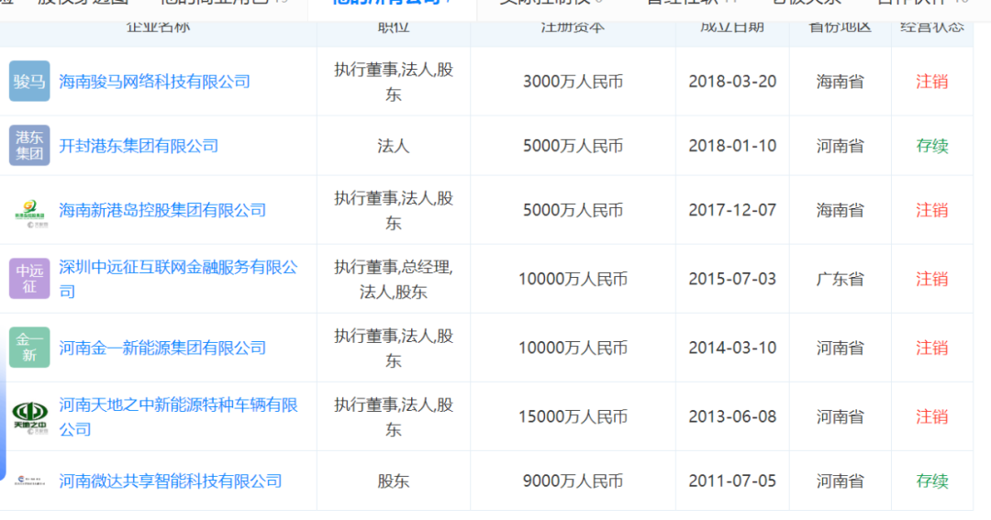
Task: Click 存续 status for 开封港东集团
Action: [932, 146]
